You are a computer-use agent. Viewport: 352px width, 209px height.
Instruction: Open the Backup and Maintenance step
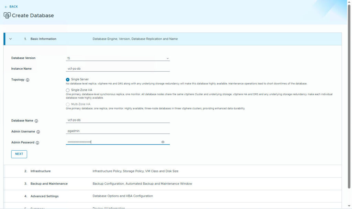[x=49, y=184]
